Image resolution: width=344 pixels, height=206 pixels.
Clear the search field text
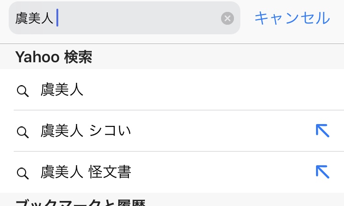[227, 18]
